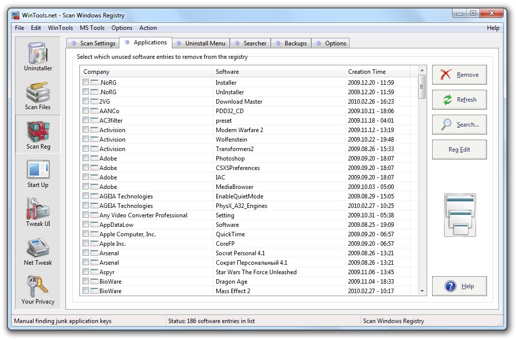Open the WinTools menu

pos(60,28)
